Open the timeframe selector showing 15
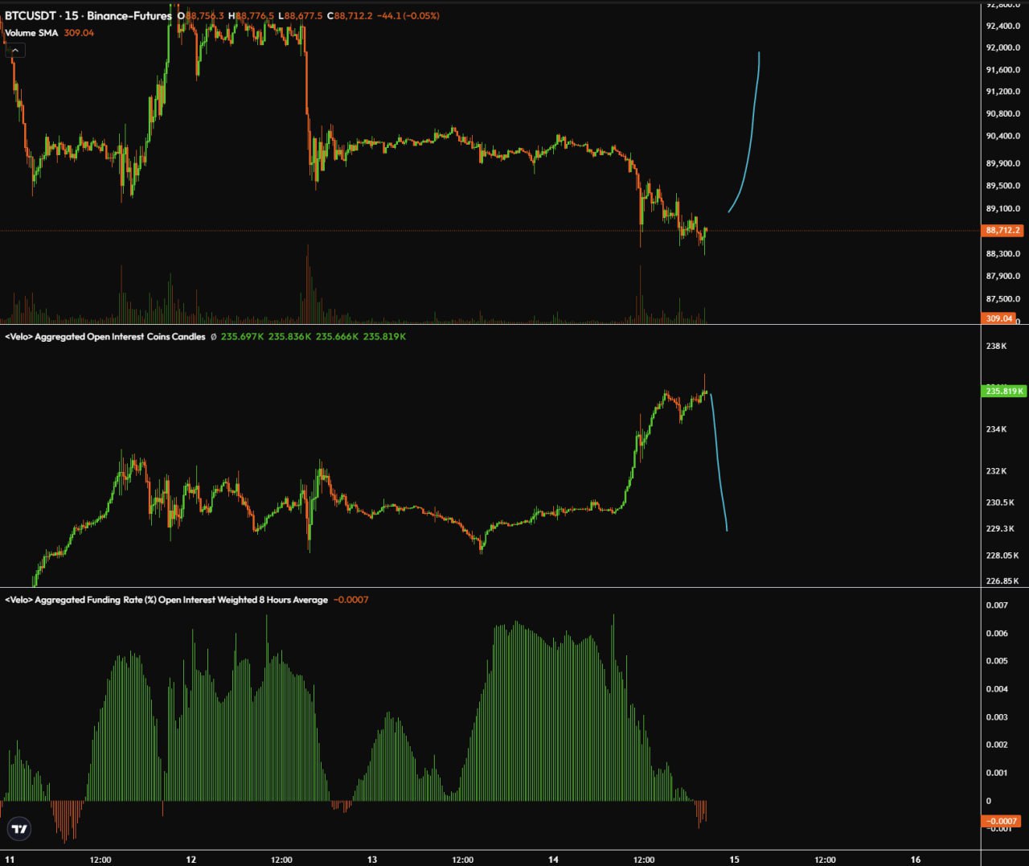 coord(72,14)
